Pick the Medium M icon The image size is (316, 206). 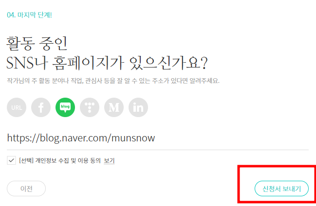point(114,107)
